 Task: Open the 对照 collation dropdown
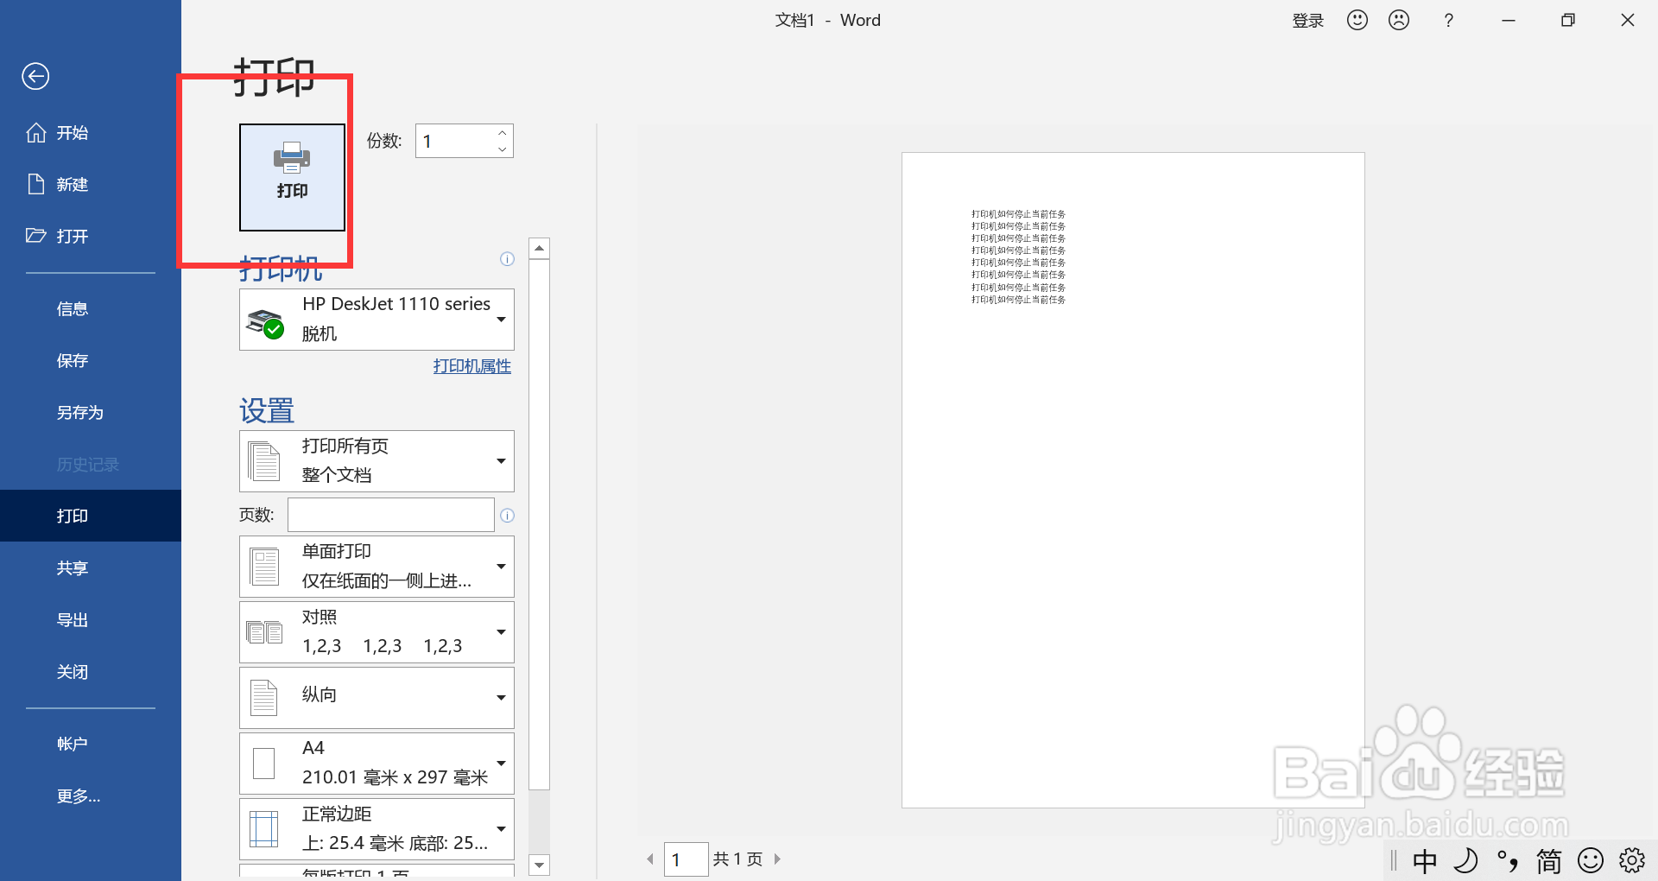(377, 632)
